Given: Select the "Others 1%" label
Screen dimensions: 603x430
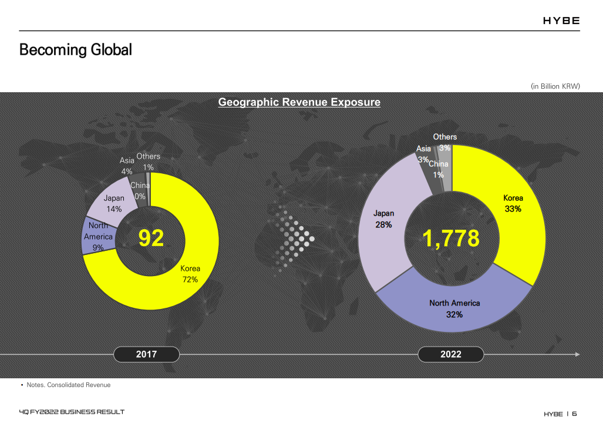Looking at the screenshot, I should coord(149,162).
